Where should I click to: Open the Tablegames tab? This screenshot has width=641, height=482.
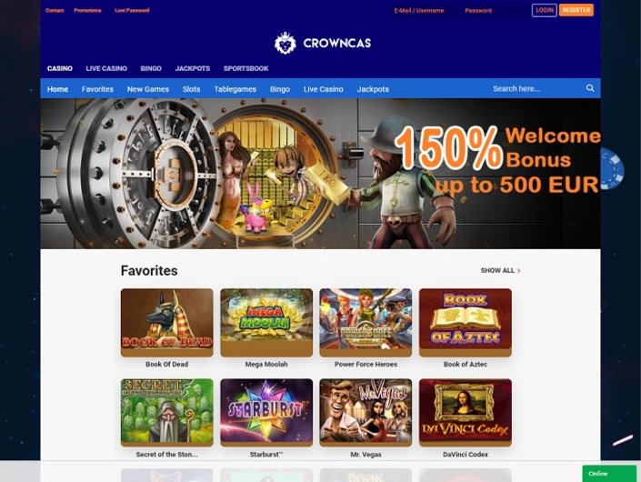coord(235,89)
